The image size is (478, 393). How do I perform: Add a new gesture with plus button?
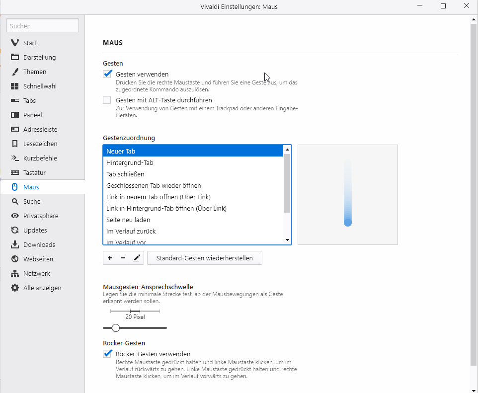tap(110, 258)
